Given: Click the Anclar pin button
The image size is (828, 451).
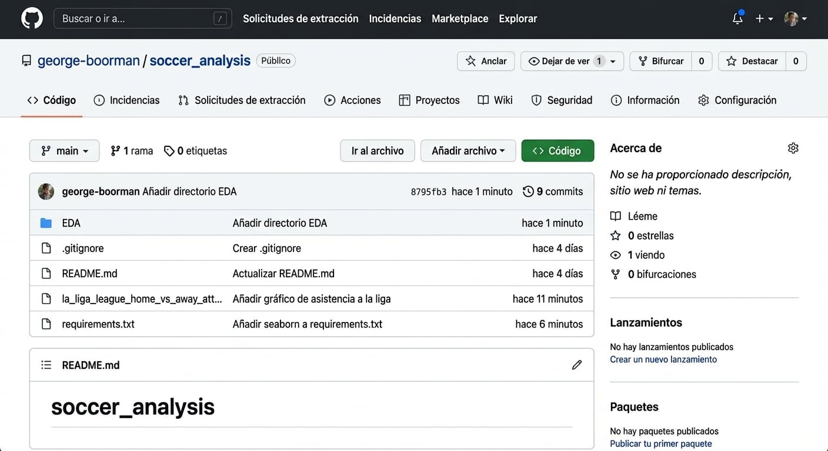Looking at the screenshot, I should click(486, 61).
